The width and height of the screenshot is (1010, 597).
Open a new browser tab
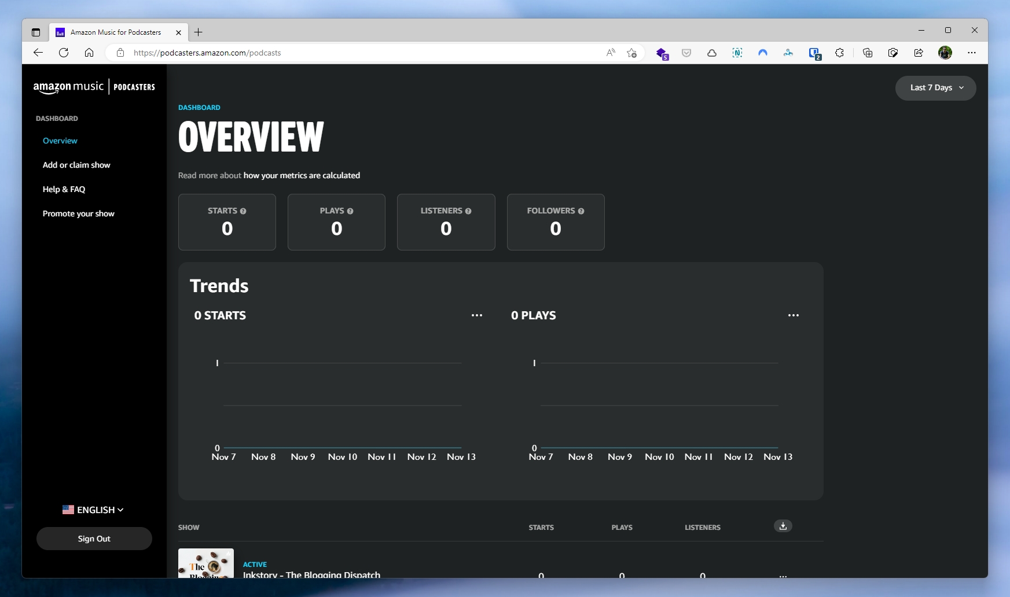[x=198, y=32]
